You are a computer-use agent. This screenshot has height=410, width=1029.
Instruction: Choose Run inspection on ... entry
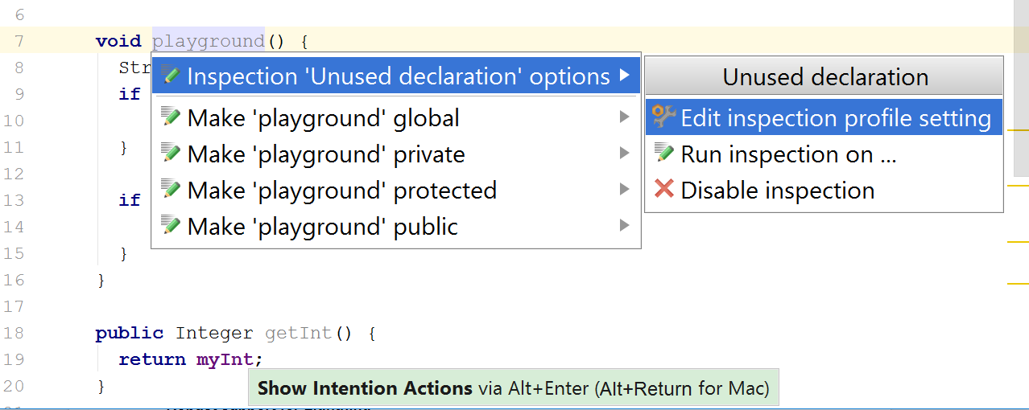[x=787, y=154]
